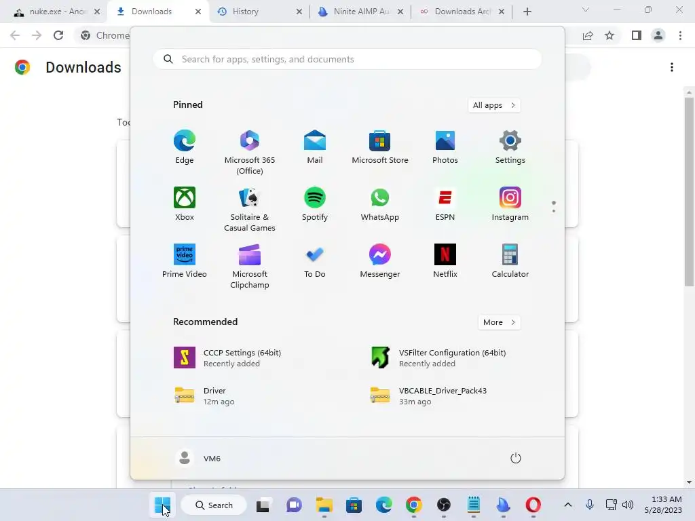
Task: Open CCCP Settings (64bit) recommended item
Action: [x=227, y=358]
